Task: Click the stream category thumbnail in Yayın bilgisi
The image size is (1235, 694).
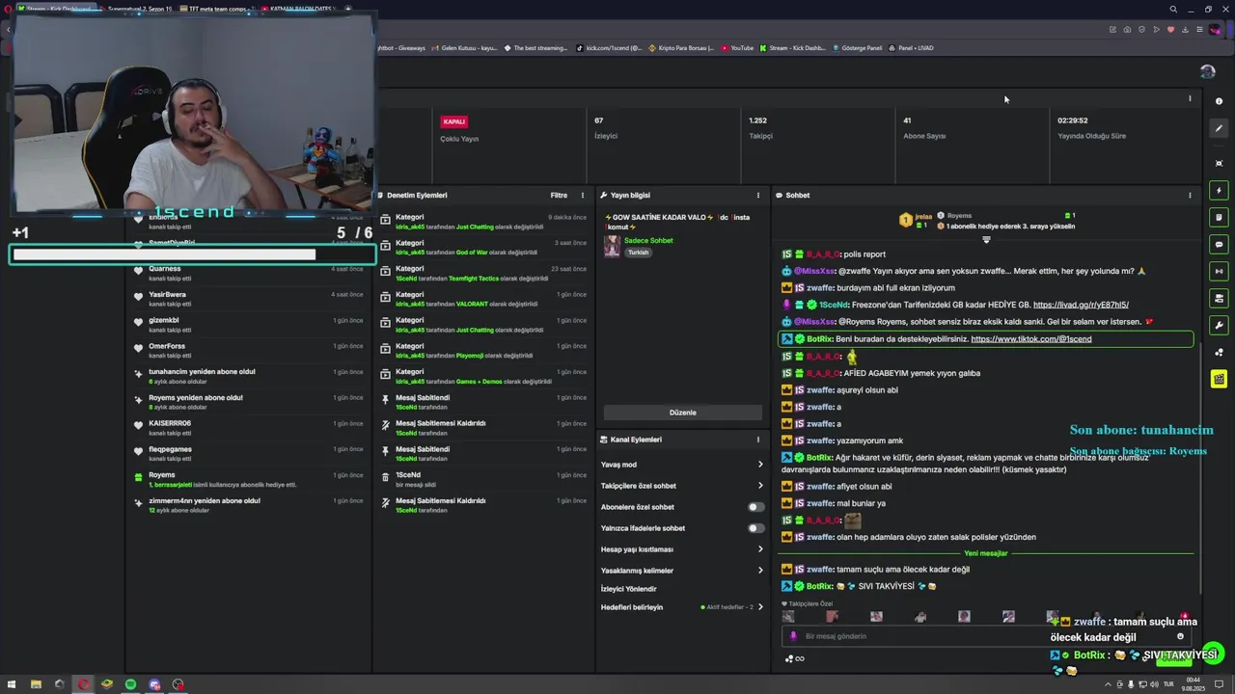Action: coord(612,246)
